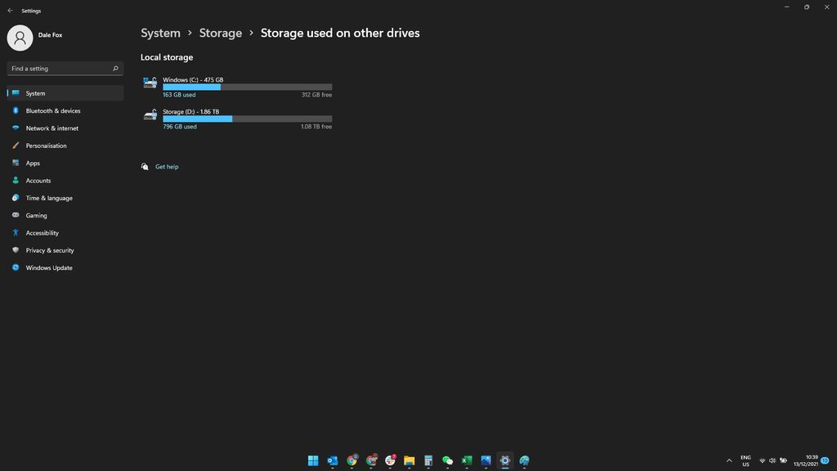This screenshot has height=471, width=837.
Task: Open the Photos app from the taskbar
Action: click(x=486, y=460)
